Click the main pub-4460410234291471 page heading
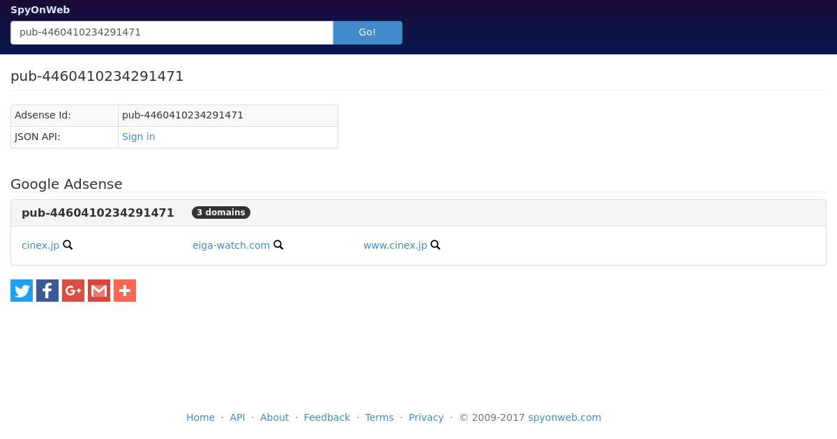The width and height of the screenshot is (837, 439). pyautogui.click(x=97, y=76)
